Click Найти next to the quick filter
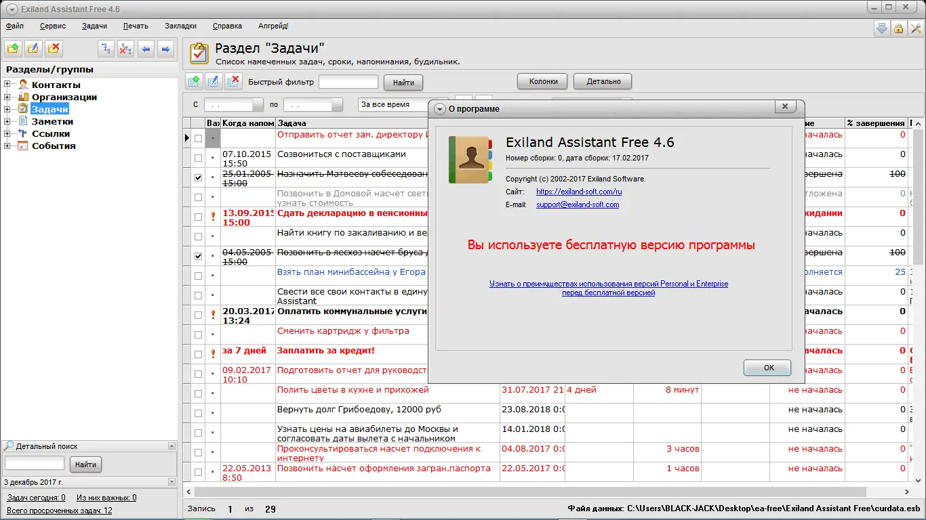926x520 pixels. point(403,83)
